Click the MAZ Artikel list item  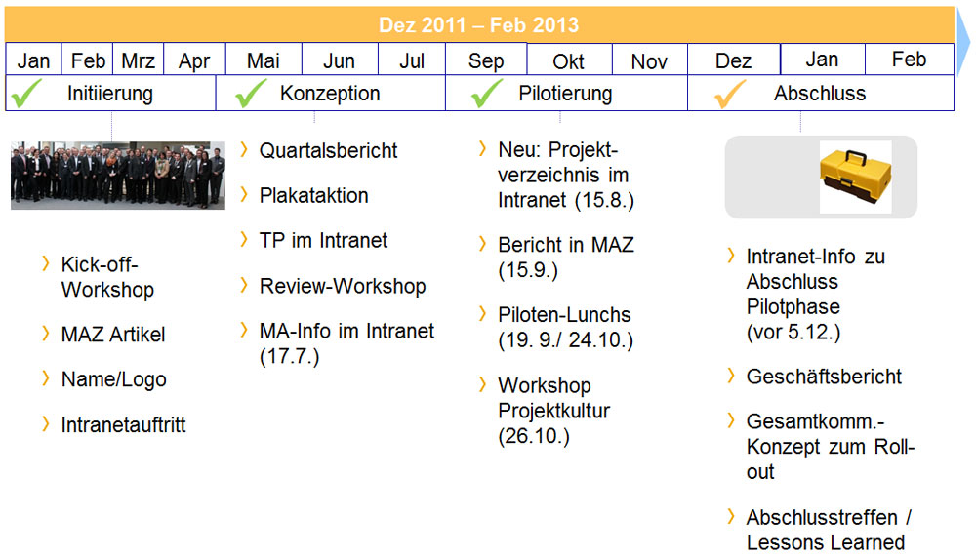[x=113, y=335]
